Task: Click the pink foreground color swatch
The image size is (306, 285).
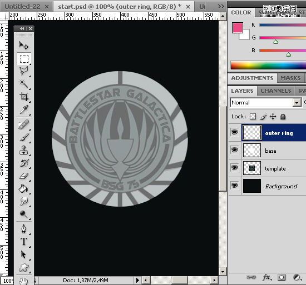Action: point(238,27)
